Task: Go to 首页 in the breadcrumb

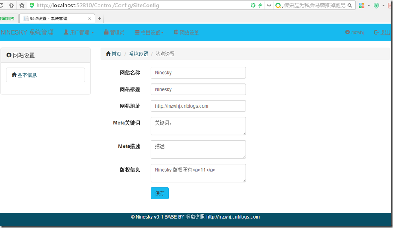Action: coord(114,54)
